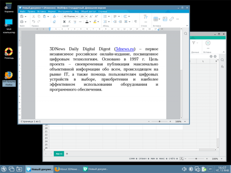Switch to About 3DNews Firefox taskbar button
Image resolution: width=231 pixels, height=173 pixels.
pos(67,169)
